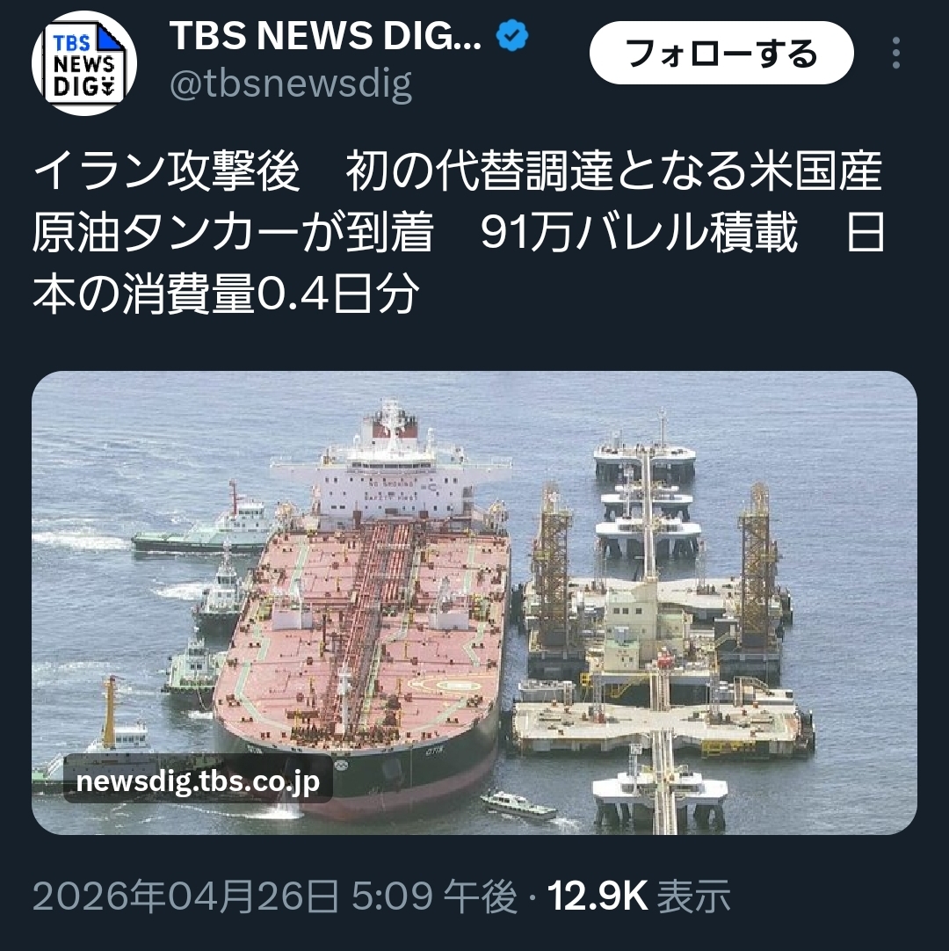Select the tweet line starting イラン攻撃後
Viewport: 949px width, 951px height.
[457, 171]
